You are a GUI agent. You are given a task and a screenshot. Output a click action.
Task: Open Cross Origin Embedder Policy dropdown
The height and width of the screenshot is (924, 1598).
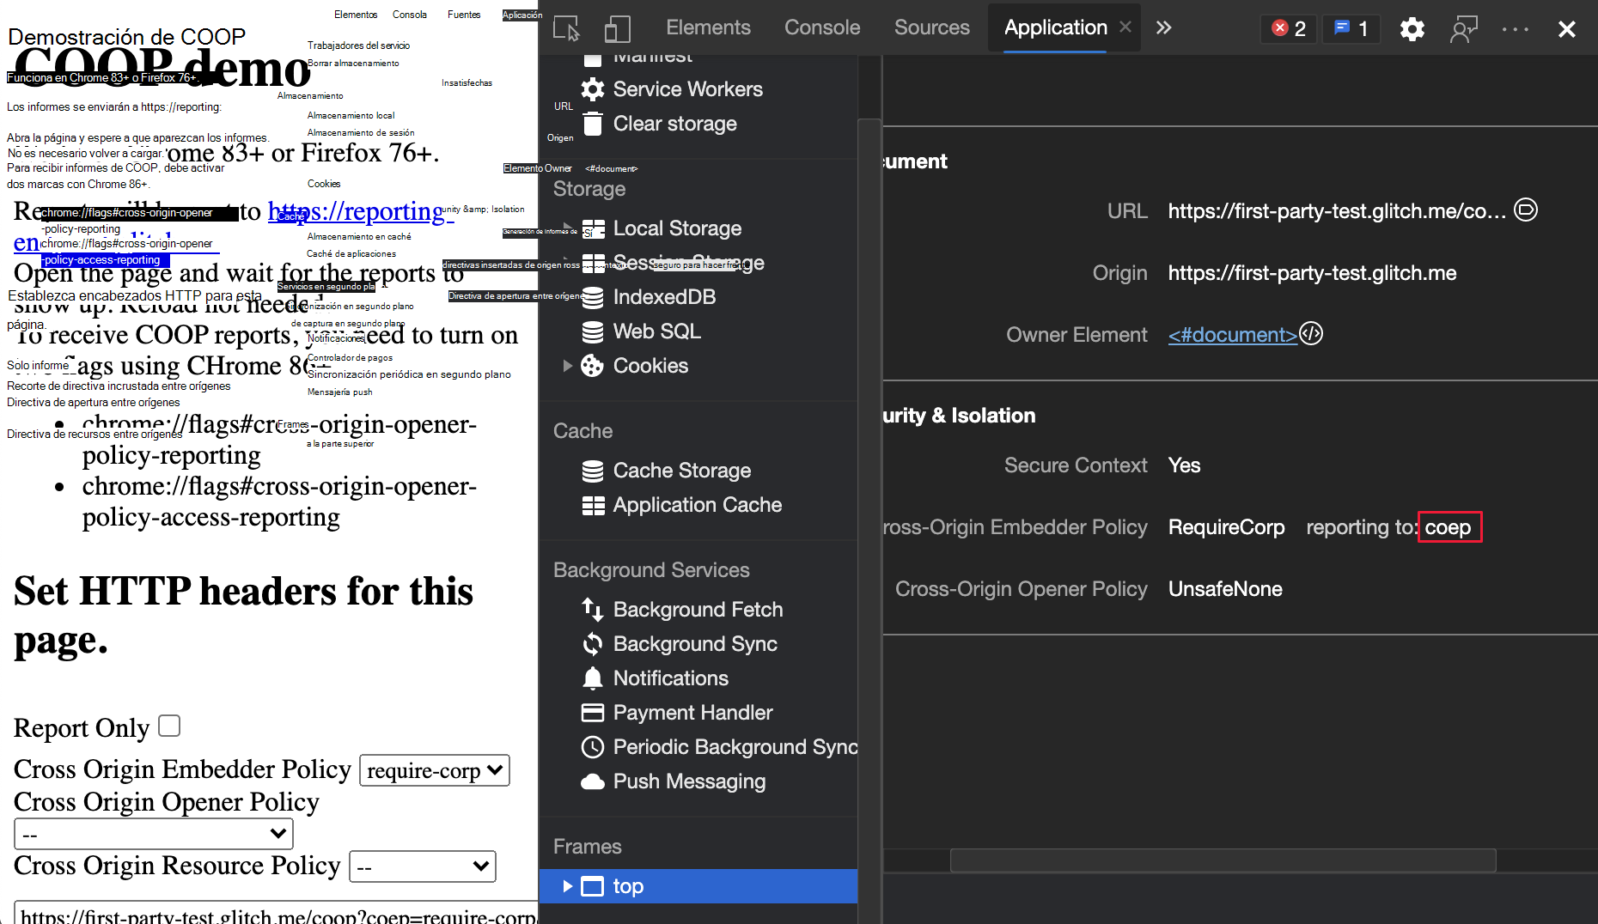tap(435, 770)
